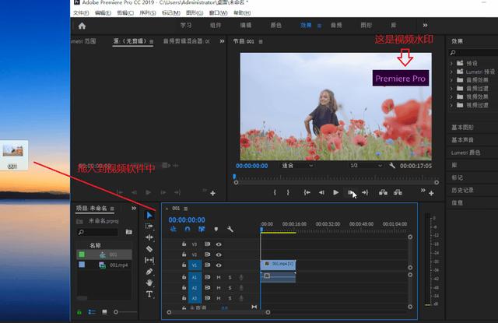Toggle V1 track output eye
The height and width of the screenshot is (323, 498).
(219, 265)
